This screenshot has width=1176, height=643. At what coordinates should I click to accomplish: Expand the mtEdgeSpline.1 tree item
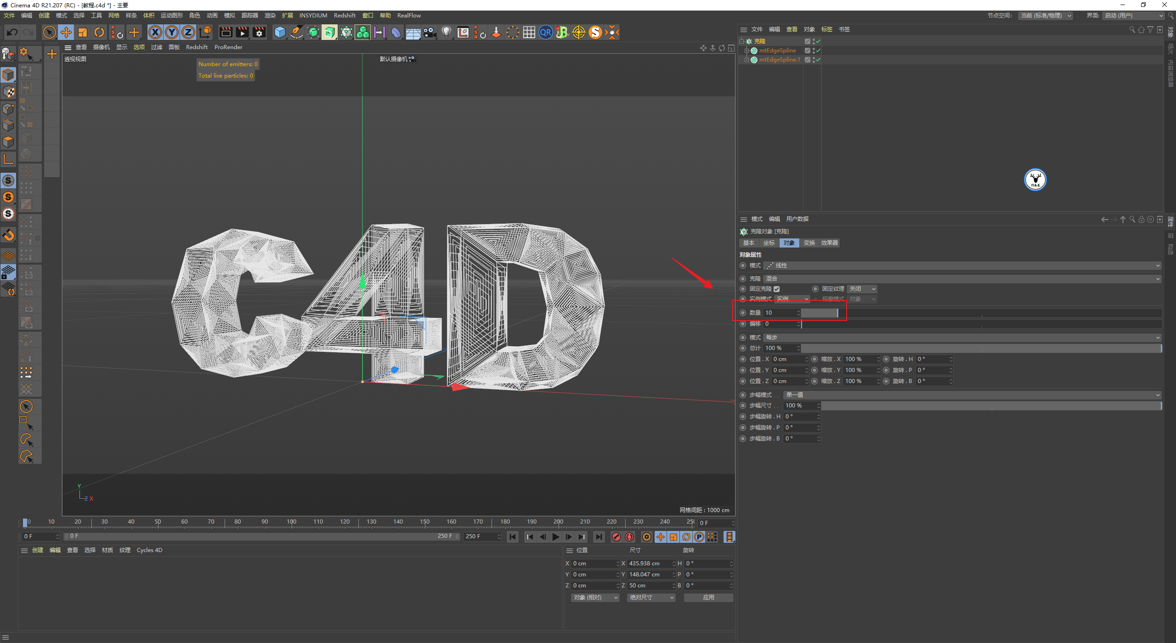tap(746, 60)
